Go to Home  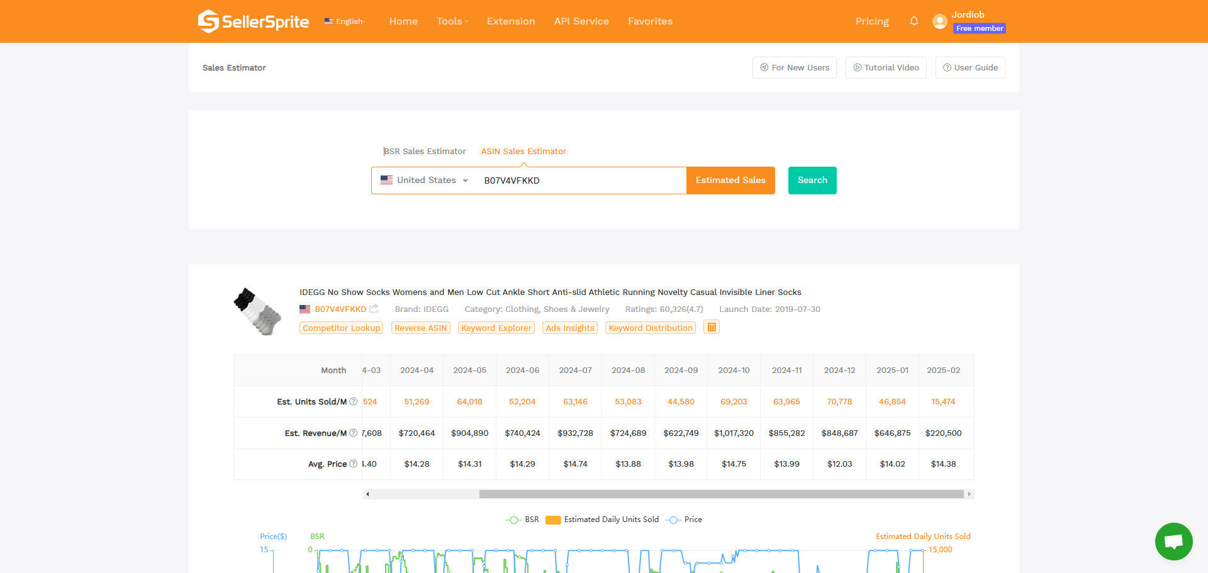(403, 21)
